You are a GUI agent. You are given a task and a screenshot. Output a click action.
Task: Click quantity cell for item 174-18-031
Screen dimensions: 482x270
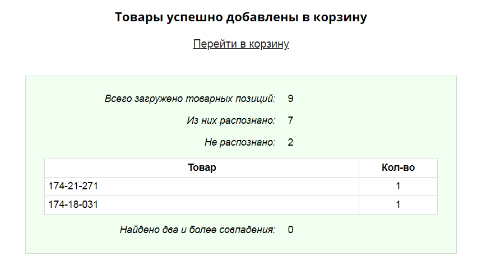coord(398,205)
